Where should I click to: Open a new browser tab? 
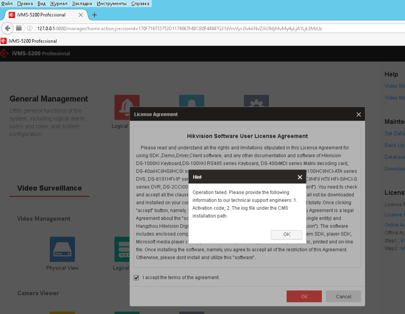pos(95,15)
